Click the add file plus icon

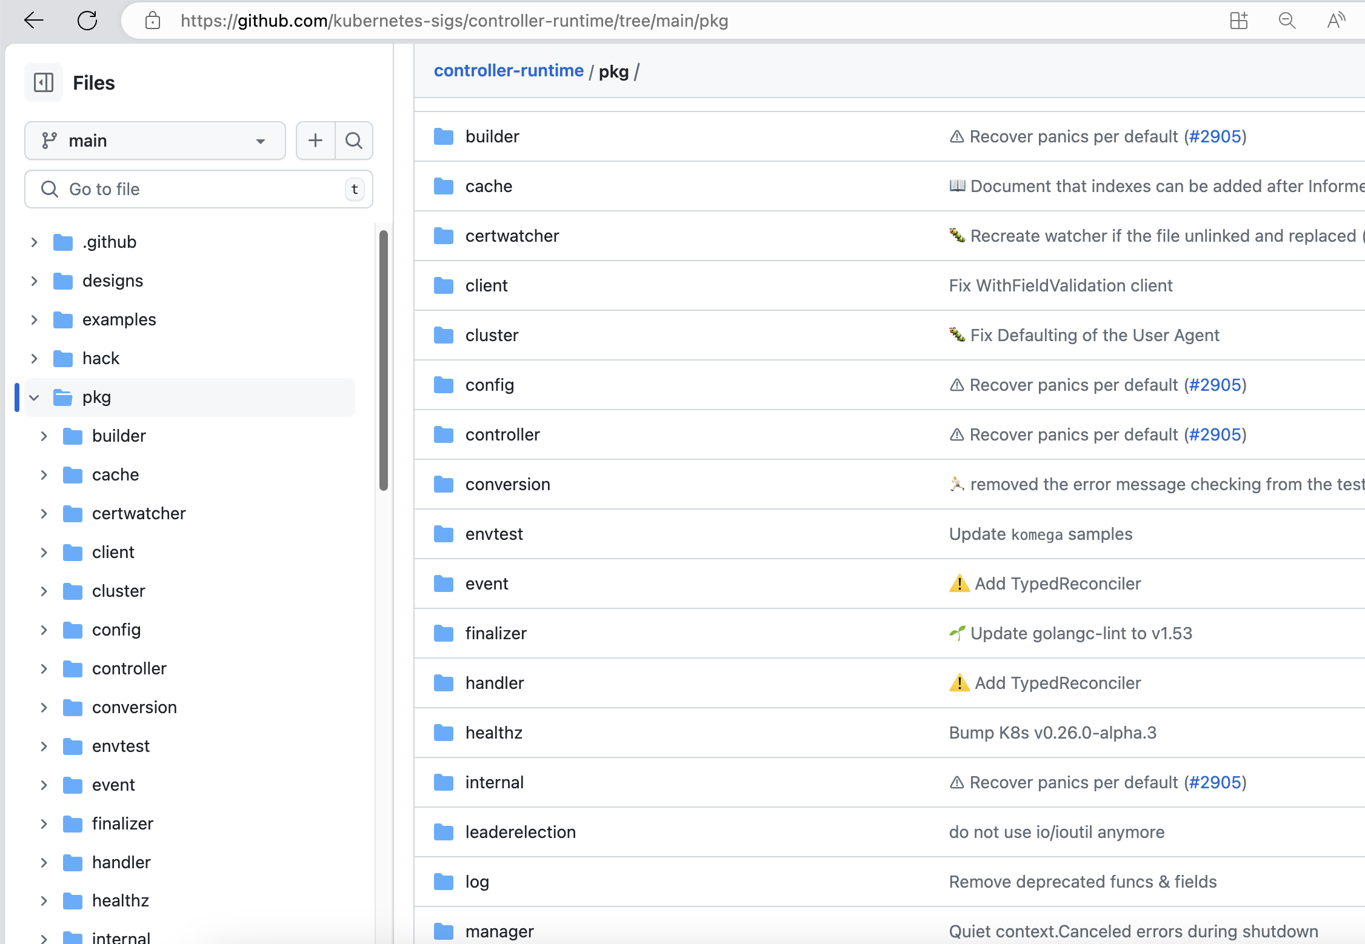click(315, 141)
